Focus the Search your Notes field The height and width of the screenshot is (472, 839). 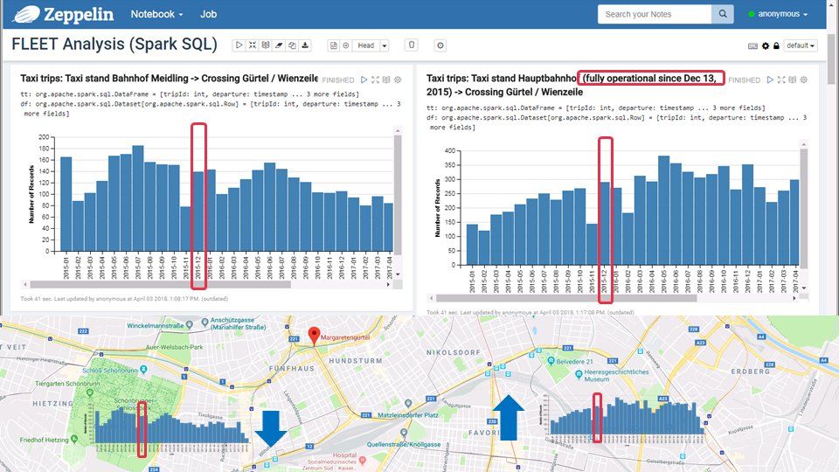(655, 14)
